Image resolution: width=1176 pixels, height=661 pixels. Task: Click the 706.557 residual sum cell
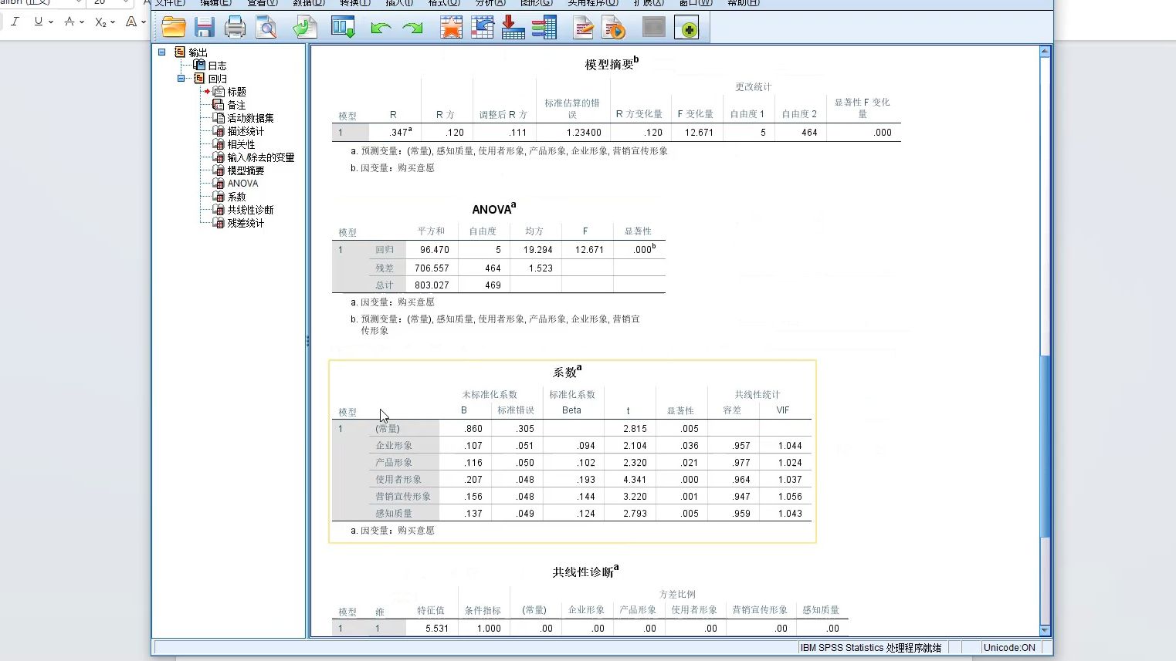[432, 268]
